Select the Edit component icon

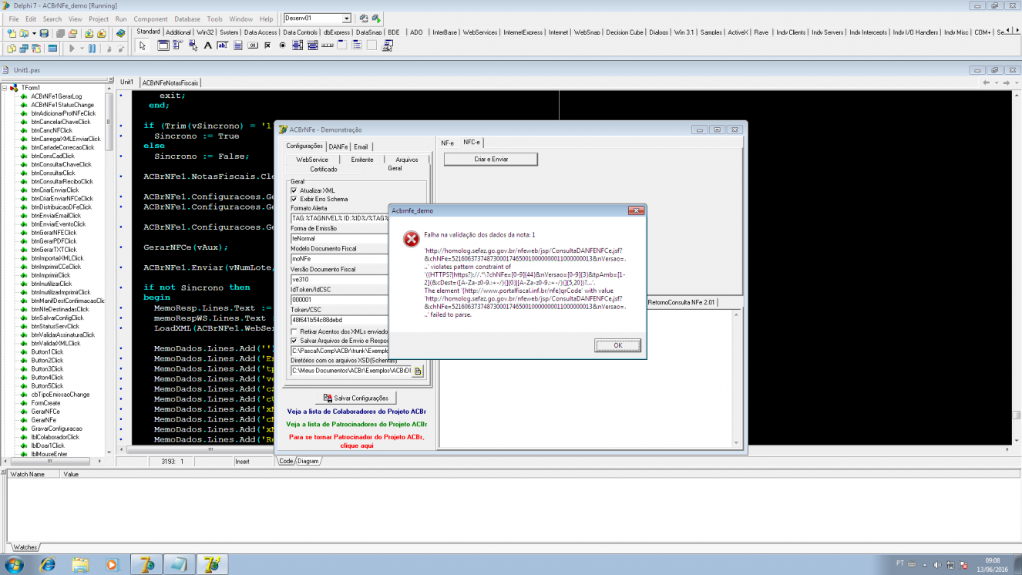[222, 45]
